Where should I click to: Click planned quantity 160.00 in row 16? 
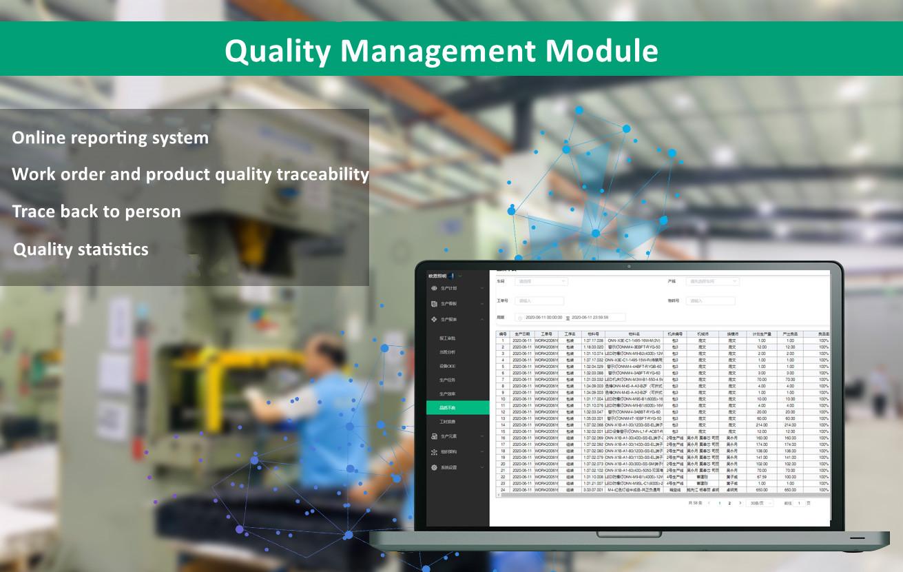(x=762, y=438)
